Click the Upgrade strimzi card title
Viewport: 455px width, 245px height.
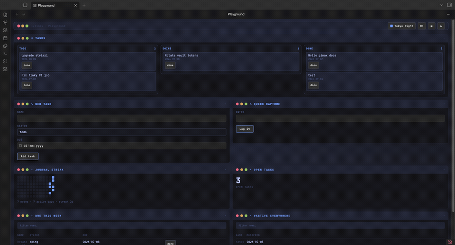point(35,55)
